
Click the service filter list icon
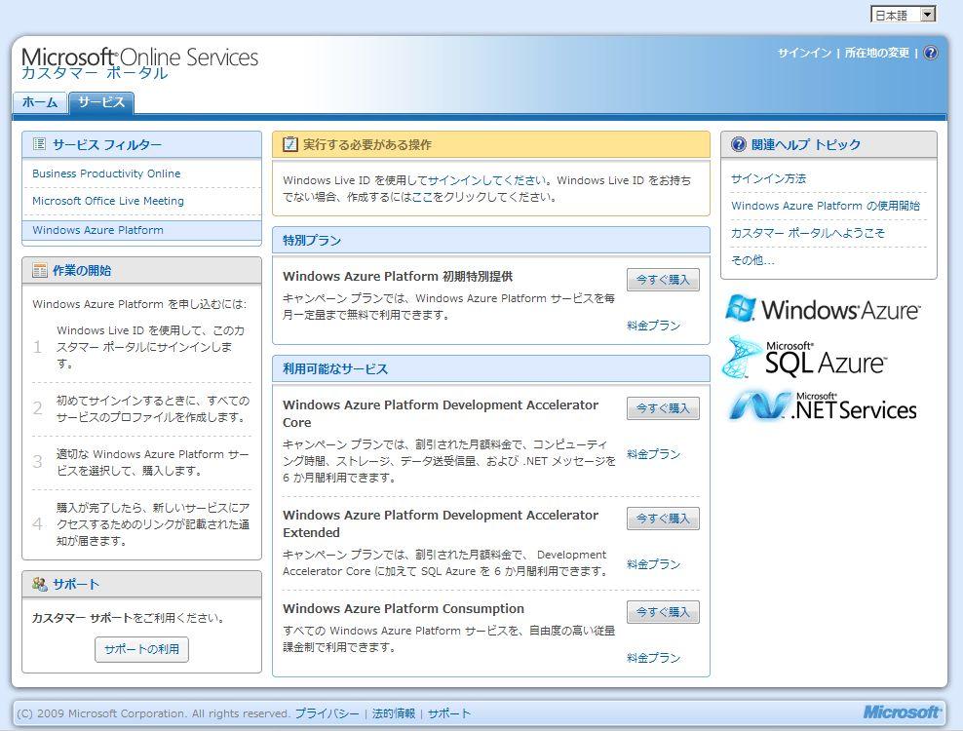coord(39,144)
